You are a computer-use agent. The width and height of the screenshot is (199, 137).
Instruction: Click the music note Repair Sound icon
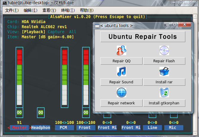click(x=121, y=71)
